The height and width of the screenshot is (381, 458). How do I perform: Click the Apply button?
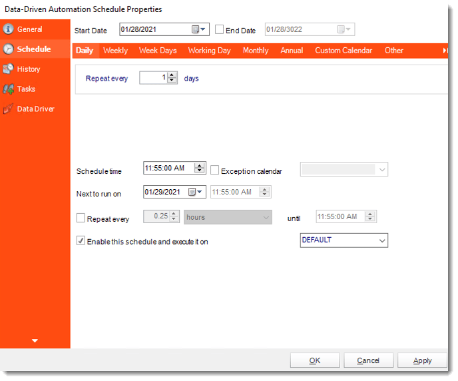[x=422, y=360]
